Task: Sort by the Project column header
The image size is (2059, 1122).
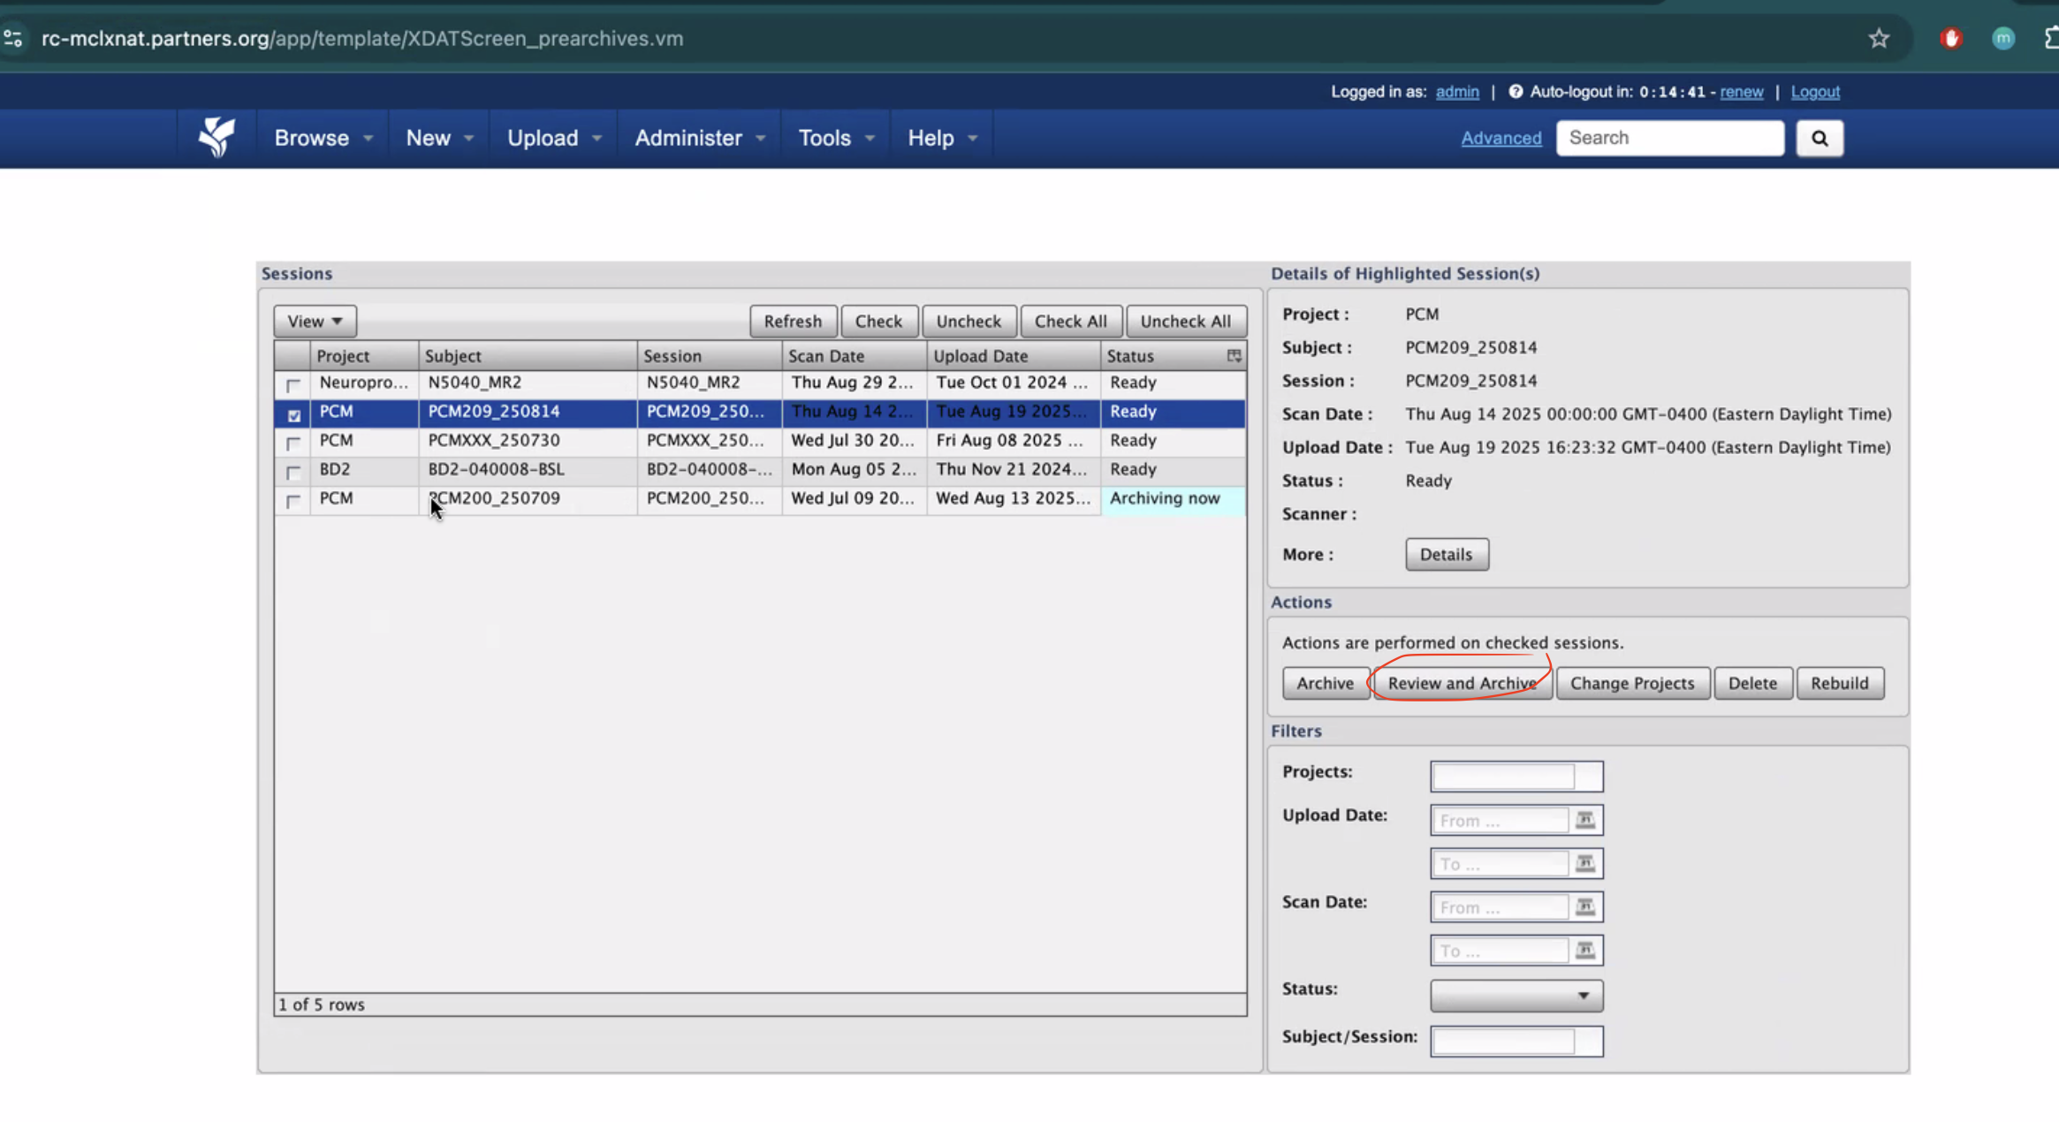Action: tap(364, 355)
